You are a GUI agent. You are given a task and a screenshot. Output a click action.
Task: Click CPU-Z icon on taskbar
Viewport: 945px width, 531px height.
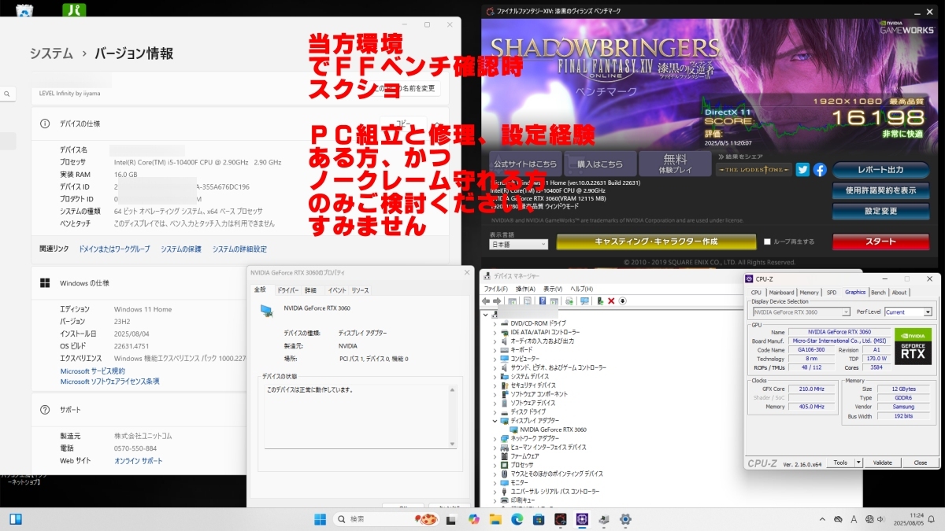pyautogui.click(x=582, y=519)
